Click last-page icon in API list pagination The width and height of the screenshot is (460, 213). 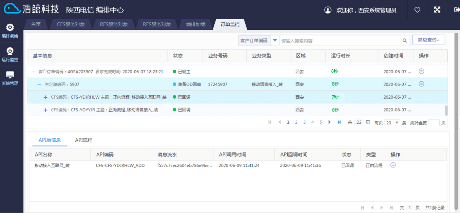coord(391,208)
